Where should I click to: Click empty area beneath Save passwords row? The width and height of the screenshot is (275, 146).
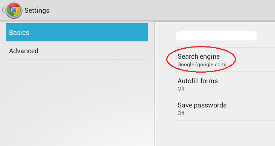pos(216,133)
